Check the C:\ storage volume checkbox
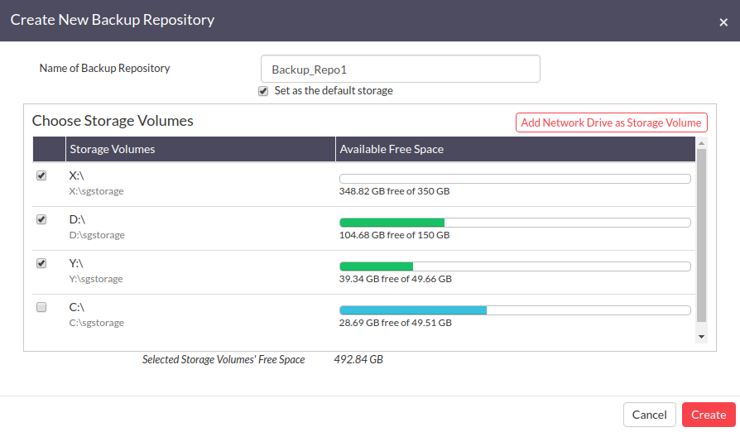 pos(41,307)
